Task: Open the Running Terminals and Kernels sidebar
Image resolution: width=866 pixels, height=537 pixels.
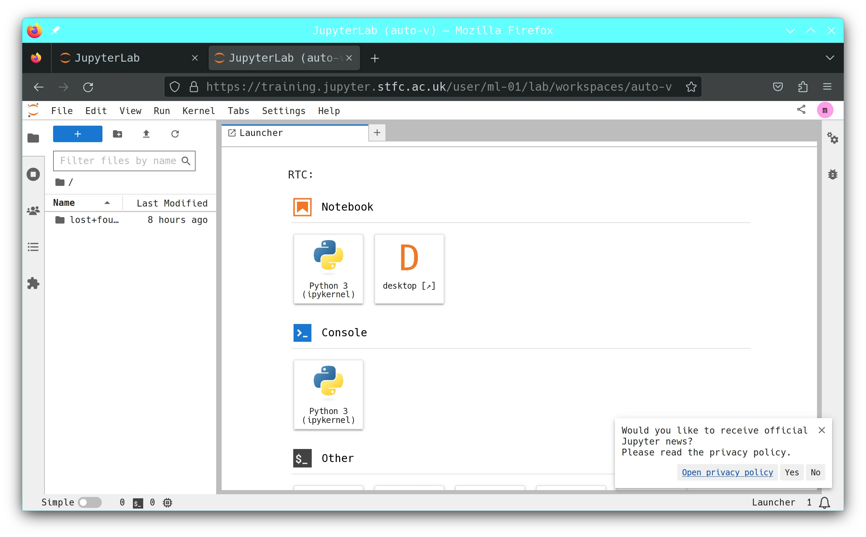Action: 33,174
